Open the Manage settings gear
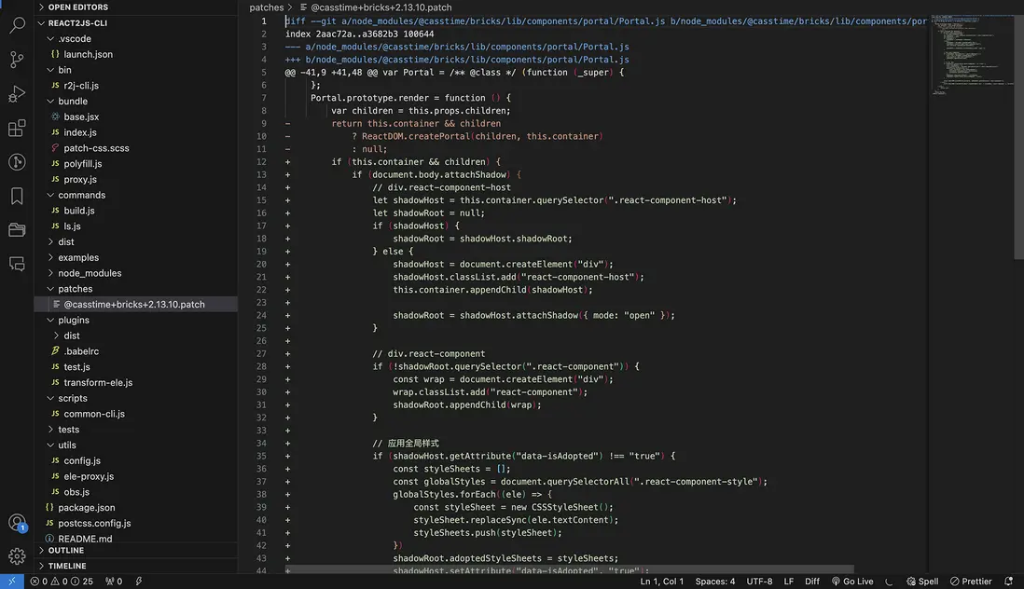1024x589 pixels. pyautogui.click(x=17, y=556)
